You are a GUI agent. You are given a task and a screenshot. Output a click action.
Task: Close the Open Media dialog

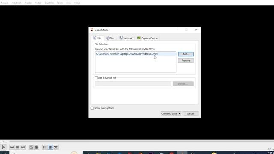(x=196, y=30)
